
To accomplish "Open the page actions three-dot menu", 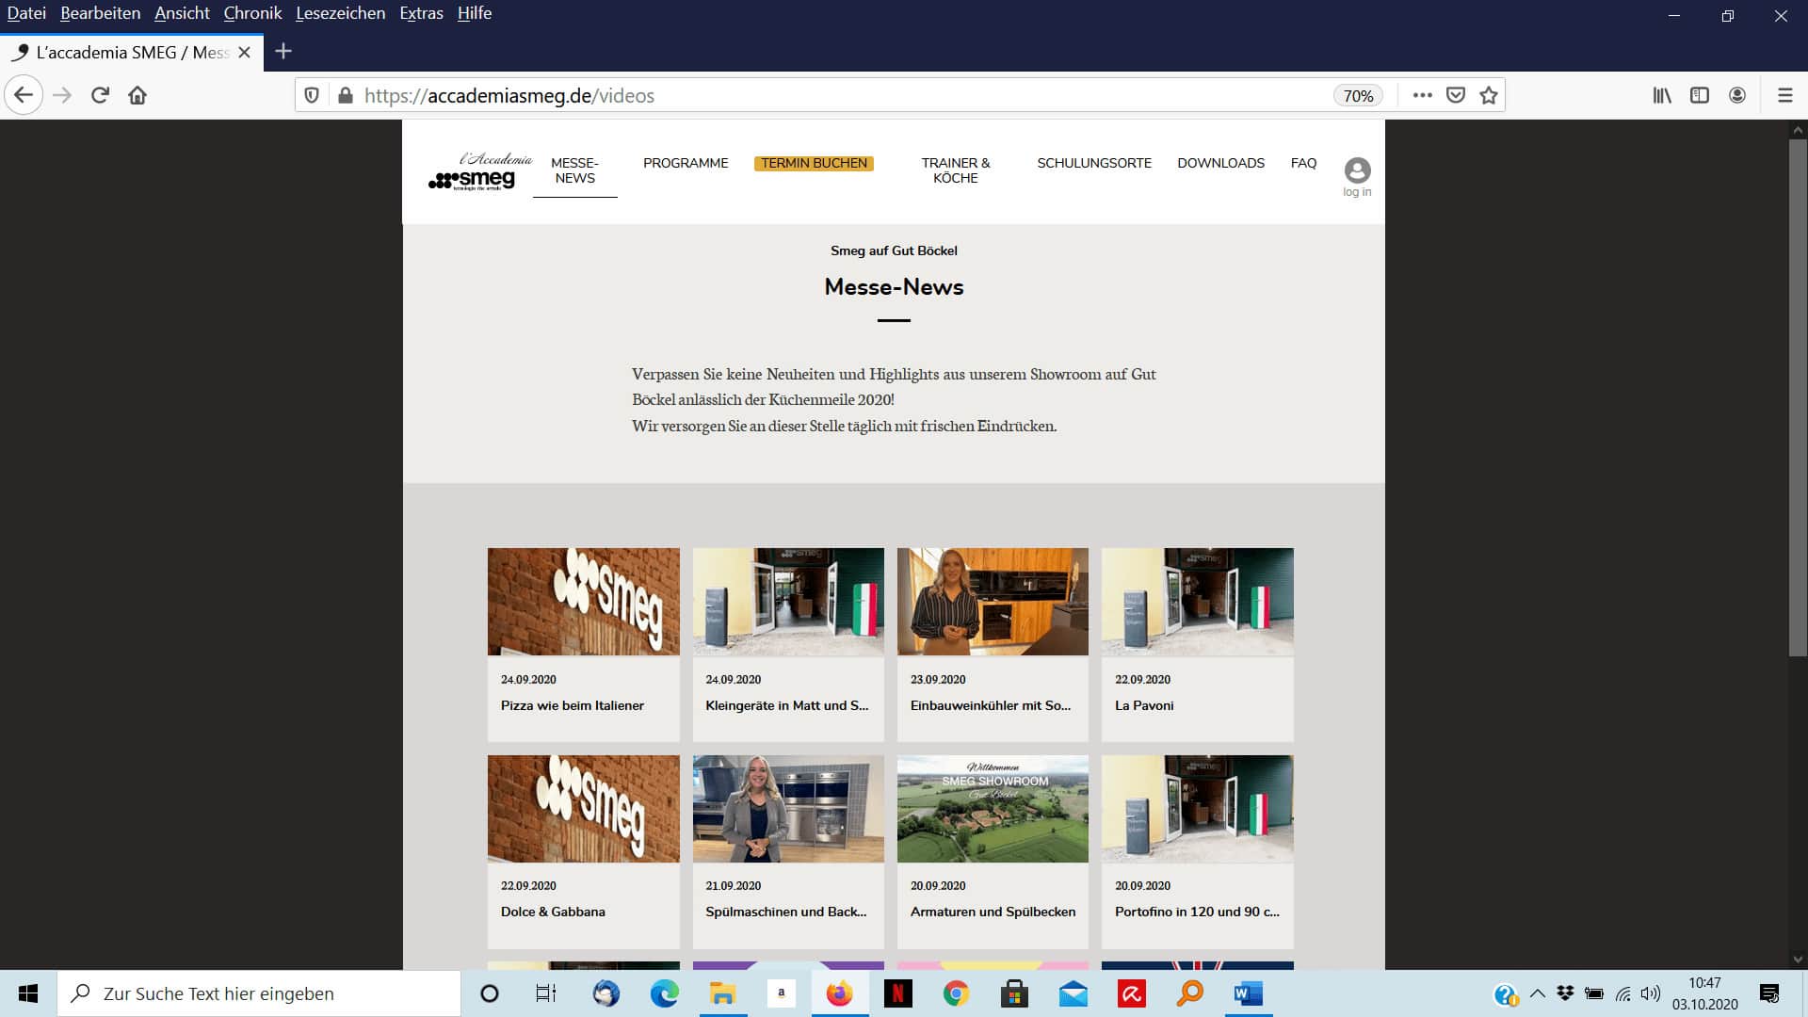I will [1423, 95].
